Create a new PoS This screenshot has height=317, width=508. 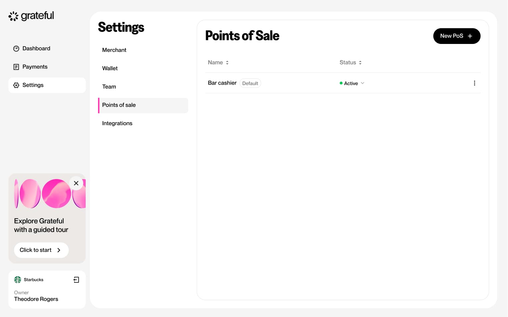pyautogui.click(x=456, y=36)
